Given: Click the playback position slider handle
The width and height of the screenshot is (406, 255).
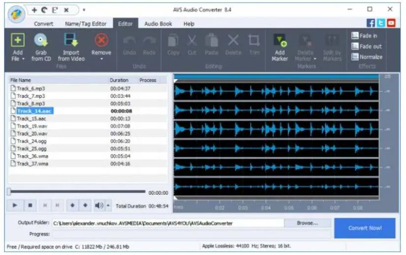Looking at the screenshot, I should 9,192.
